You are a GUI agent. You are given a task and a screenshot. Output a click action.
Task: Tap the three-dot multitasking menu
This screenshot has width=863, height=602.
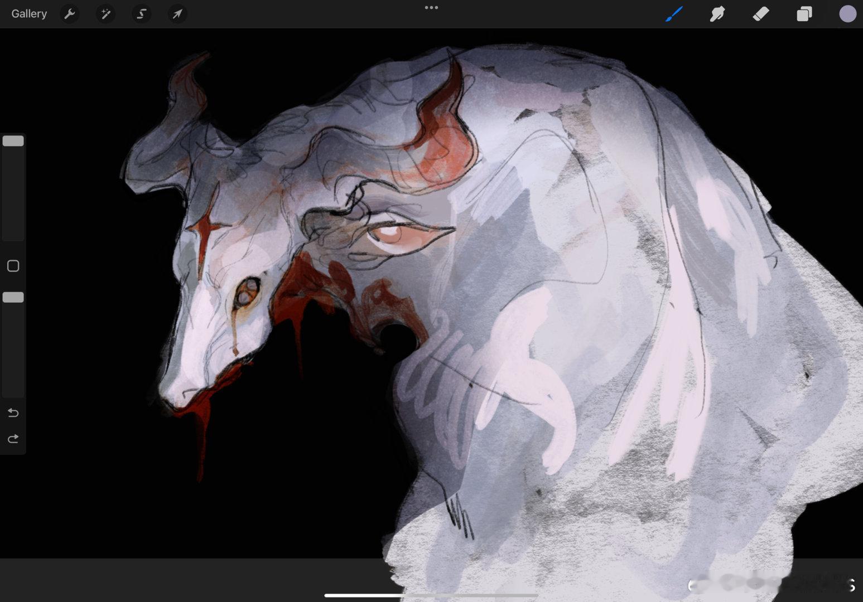[x=431, y=8]
